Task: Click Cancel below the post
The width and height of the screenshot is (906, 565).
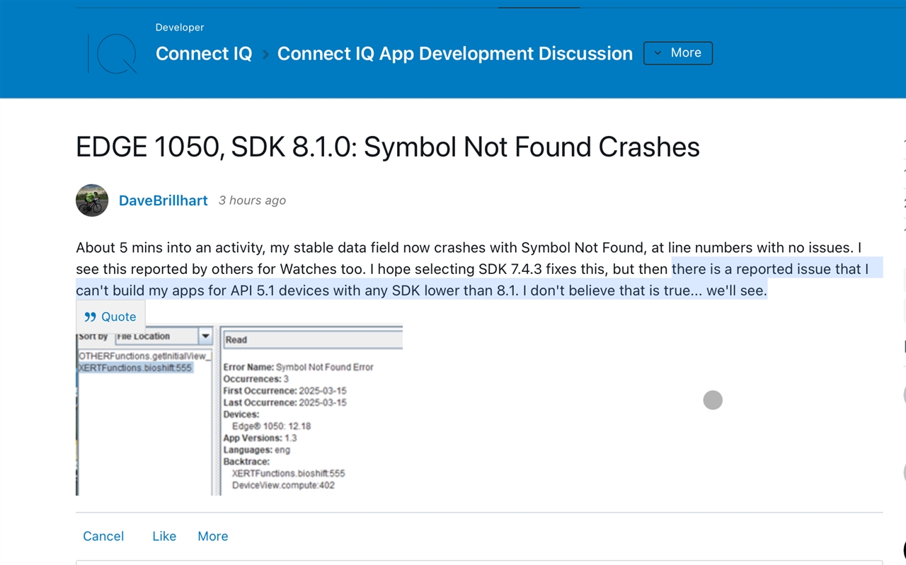Action: click(x=103, y=536)
